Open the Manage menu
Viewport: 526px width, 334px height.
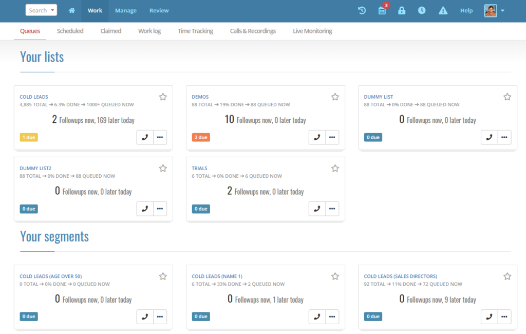(125, 10)
